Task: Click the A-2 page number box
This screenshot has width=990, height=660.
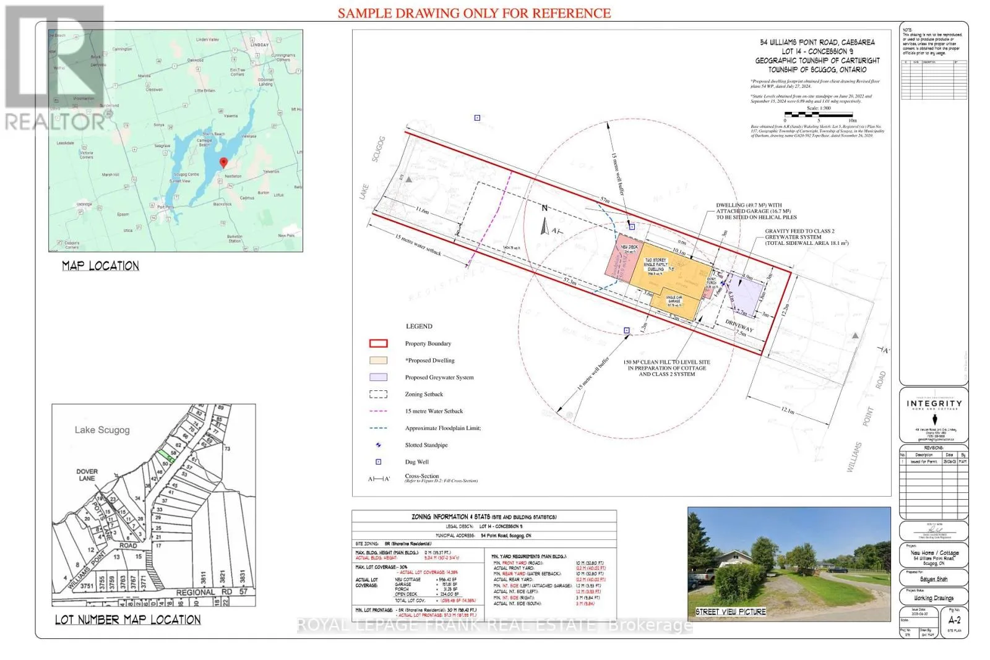Action: pyautogui.click(x=954, y=620)
